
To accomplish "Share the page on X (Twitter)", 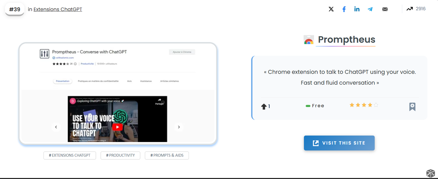I will (331, 9).
